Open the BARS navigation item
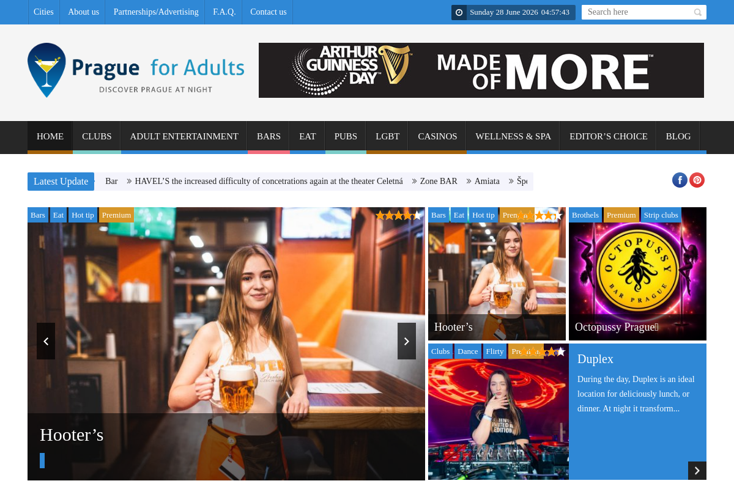Viewport: 734px width, 489px height. (269, 136)
